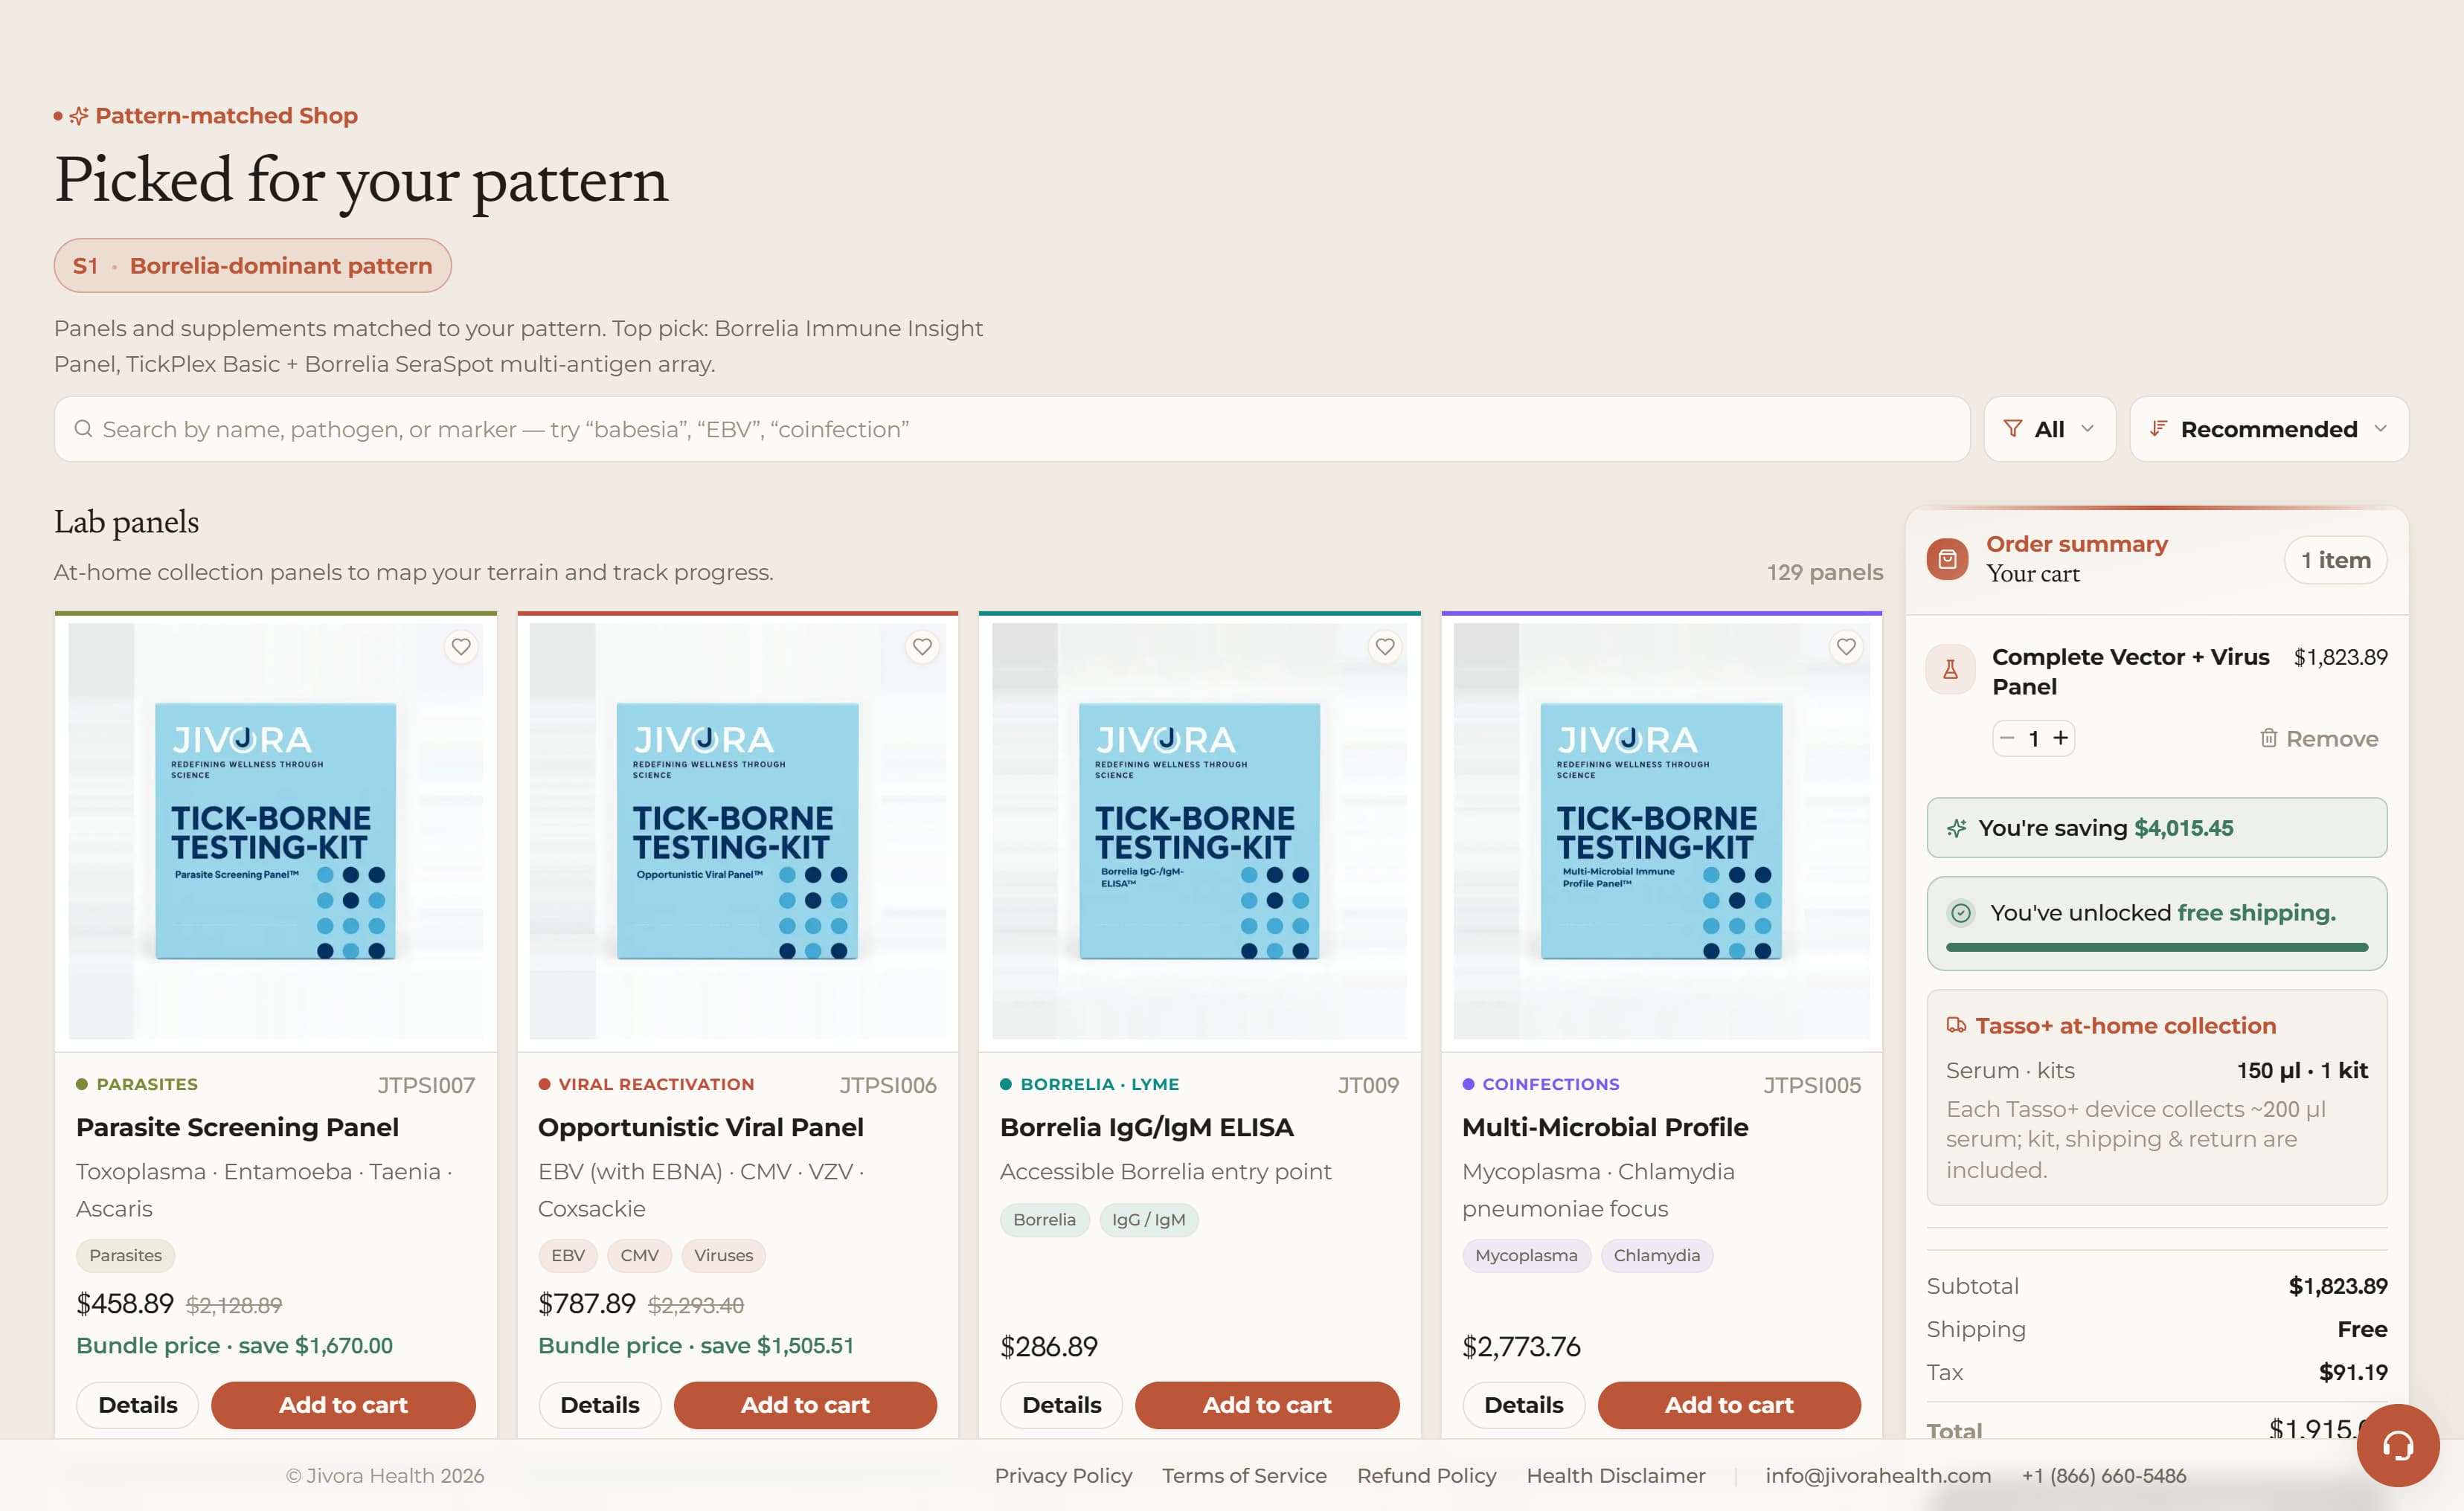Screen dimensions: 2464x1511
Task: Click the 'You're saving $4,015.45' banner
Action: 2157,828
